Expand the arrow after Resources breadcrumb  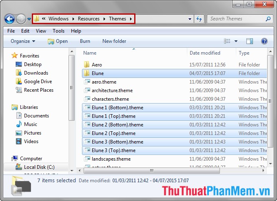(104, 19)
